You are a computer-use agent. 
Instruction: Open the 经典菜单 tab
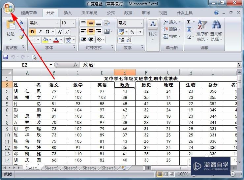point(29,13)
